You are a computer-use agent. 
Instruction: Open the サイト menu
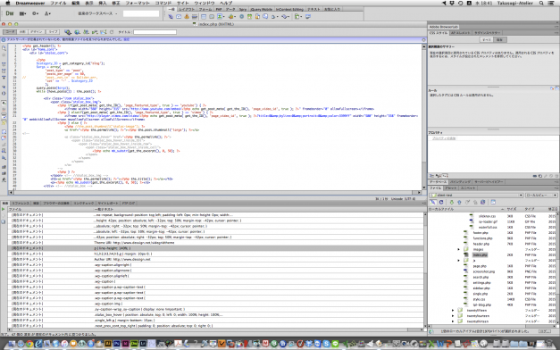click(182, 3)
